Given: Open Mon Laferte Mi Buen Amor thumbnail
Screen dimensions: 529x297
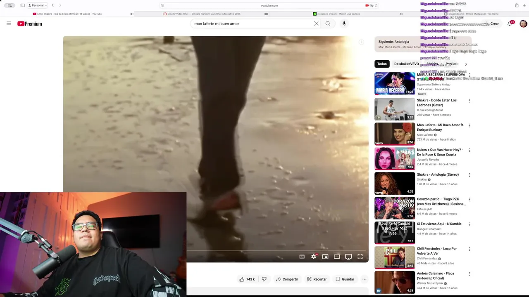Looking at the screenshot, I should tap(395, 134).
